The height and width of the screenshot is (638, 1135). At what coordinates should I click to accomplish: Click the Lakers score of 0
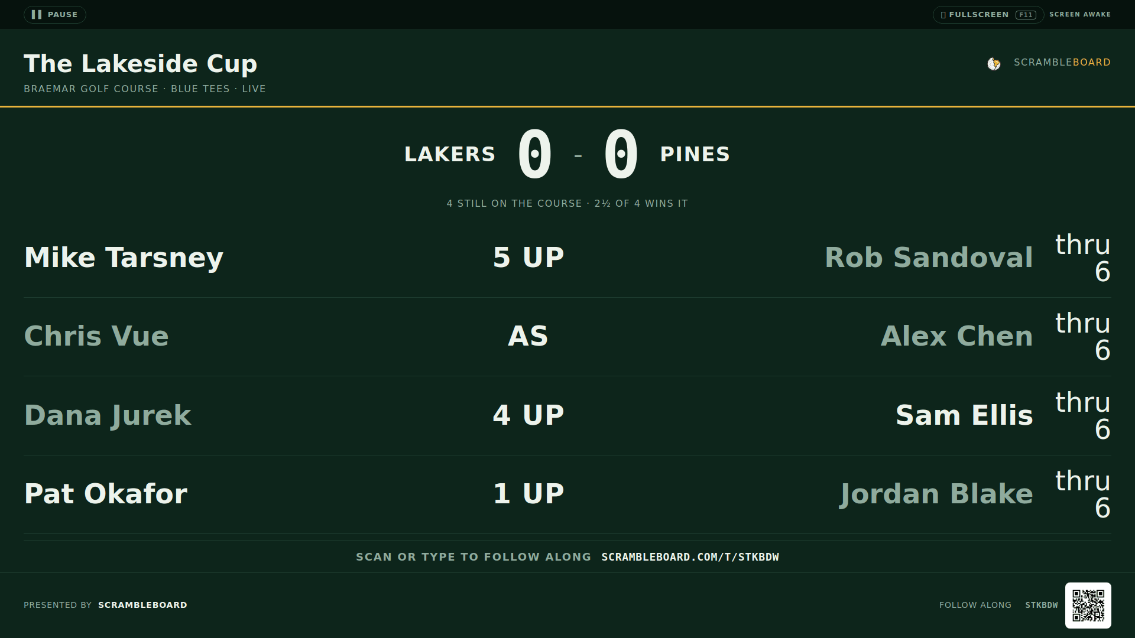[535, 154]
